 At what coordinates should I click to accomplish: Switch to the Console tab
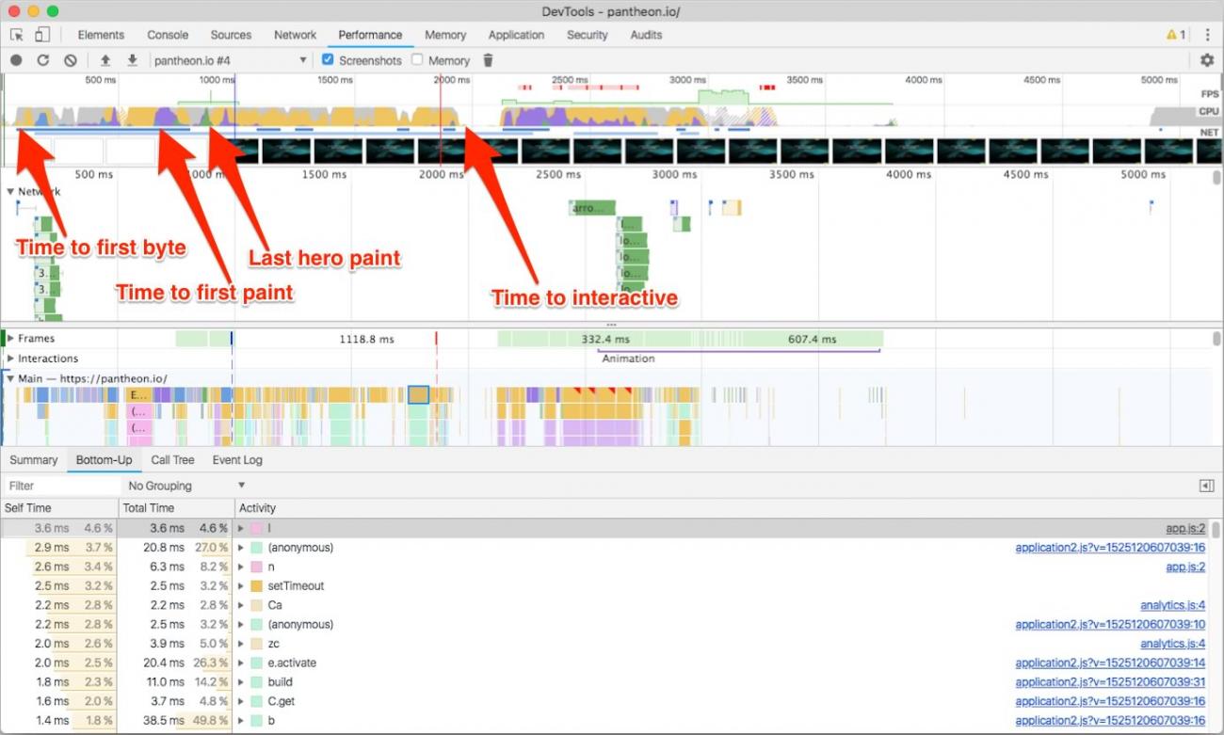pos(168,35)
